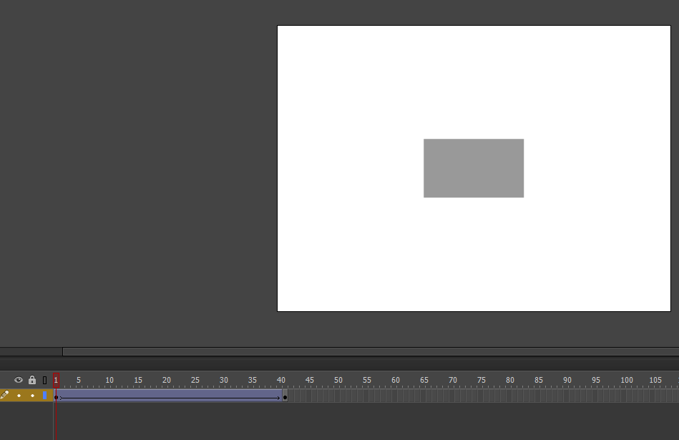Select the gray rectangle on the stage

[x=474, y=168]
